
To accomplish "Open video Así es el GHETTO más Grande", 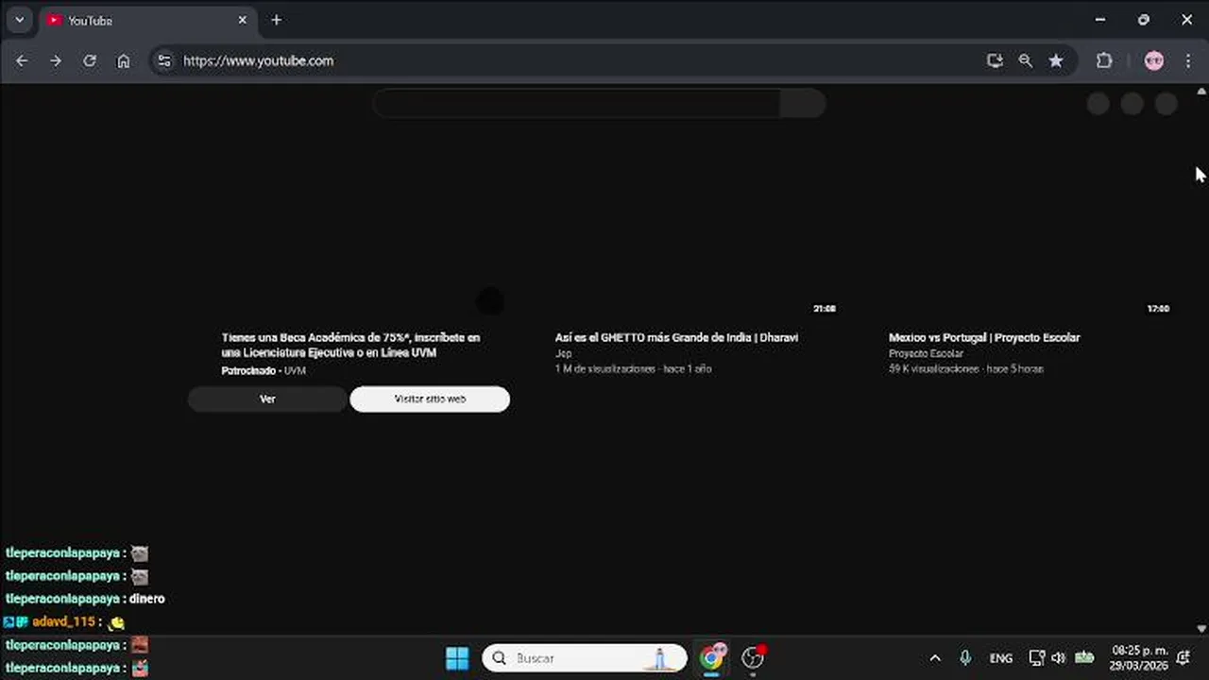I will [x=676, y=337].
